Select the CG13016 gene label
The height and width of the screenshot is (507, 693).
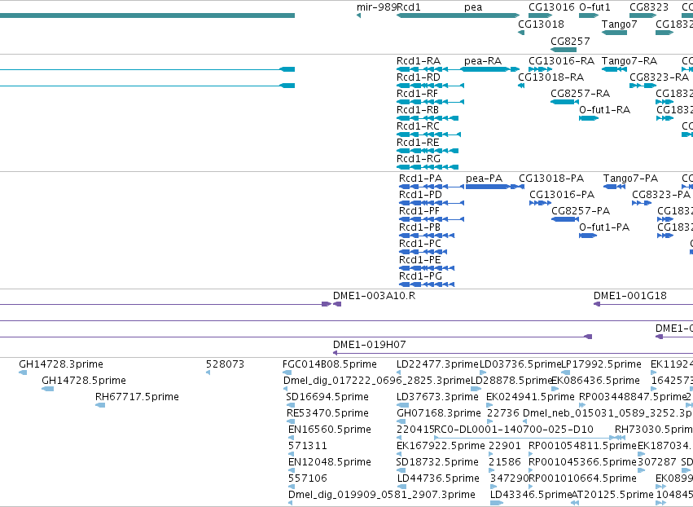[551, 7]
